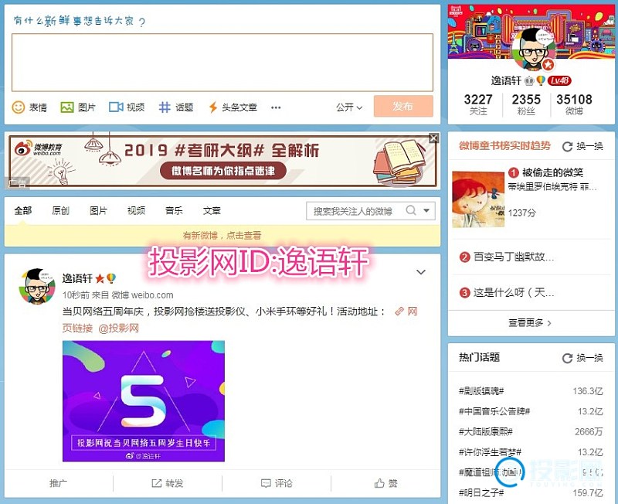618x504 pixels.
Task: Click the 图片 picture upload icon
Action: tap(67, 107)
